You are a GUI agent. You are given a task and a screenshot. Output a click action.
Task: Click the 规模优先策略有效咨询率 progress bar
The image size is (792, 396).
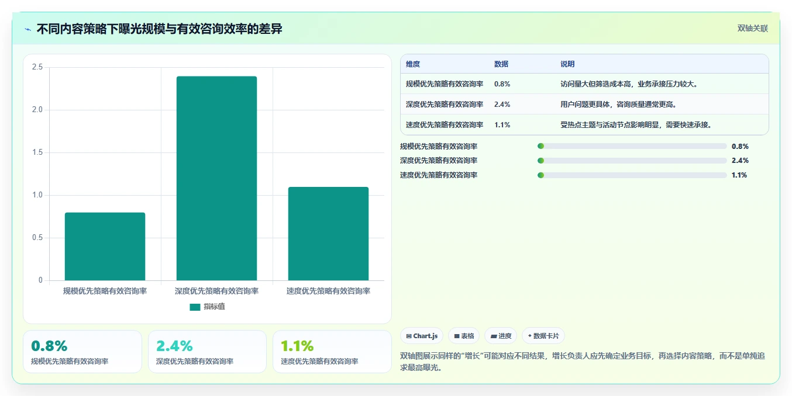click(632, 146)
